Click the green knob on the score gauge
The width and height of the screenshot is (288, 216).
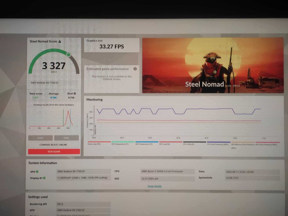69,55
